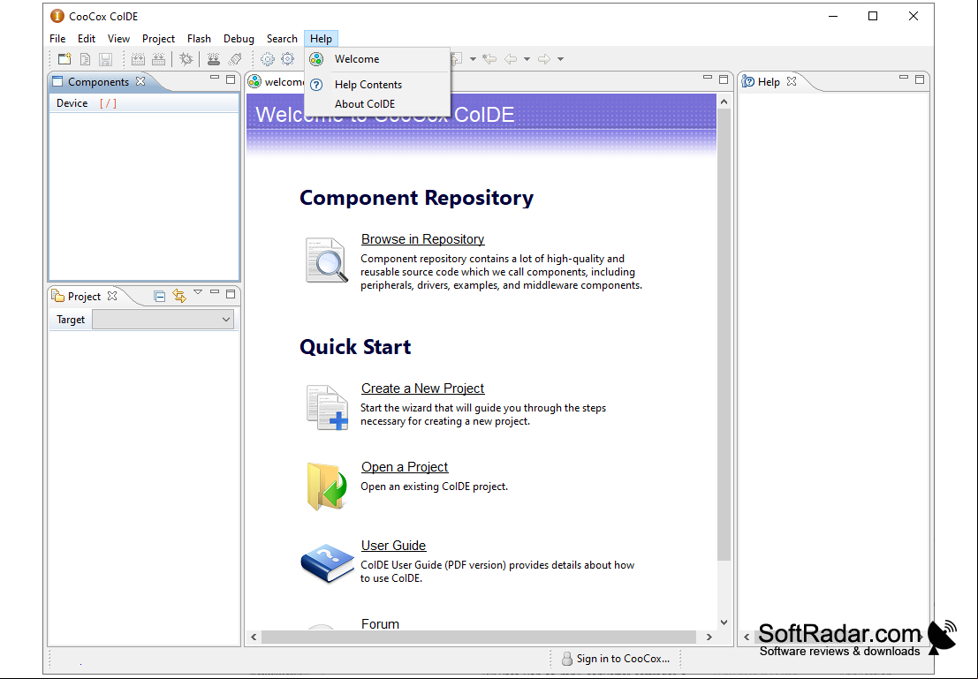Click the user icon beside Sign in to CooCox
The width and height of the screenshot is (978, 679).
tap(567, 659)
